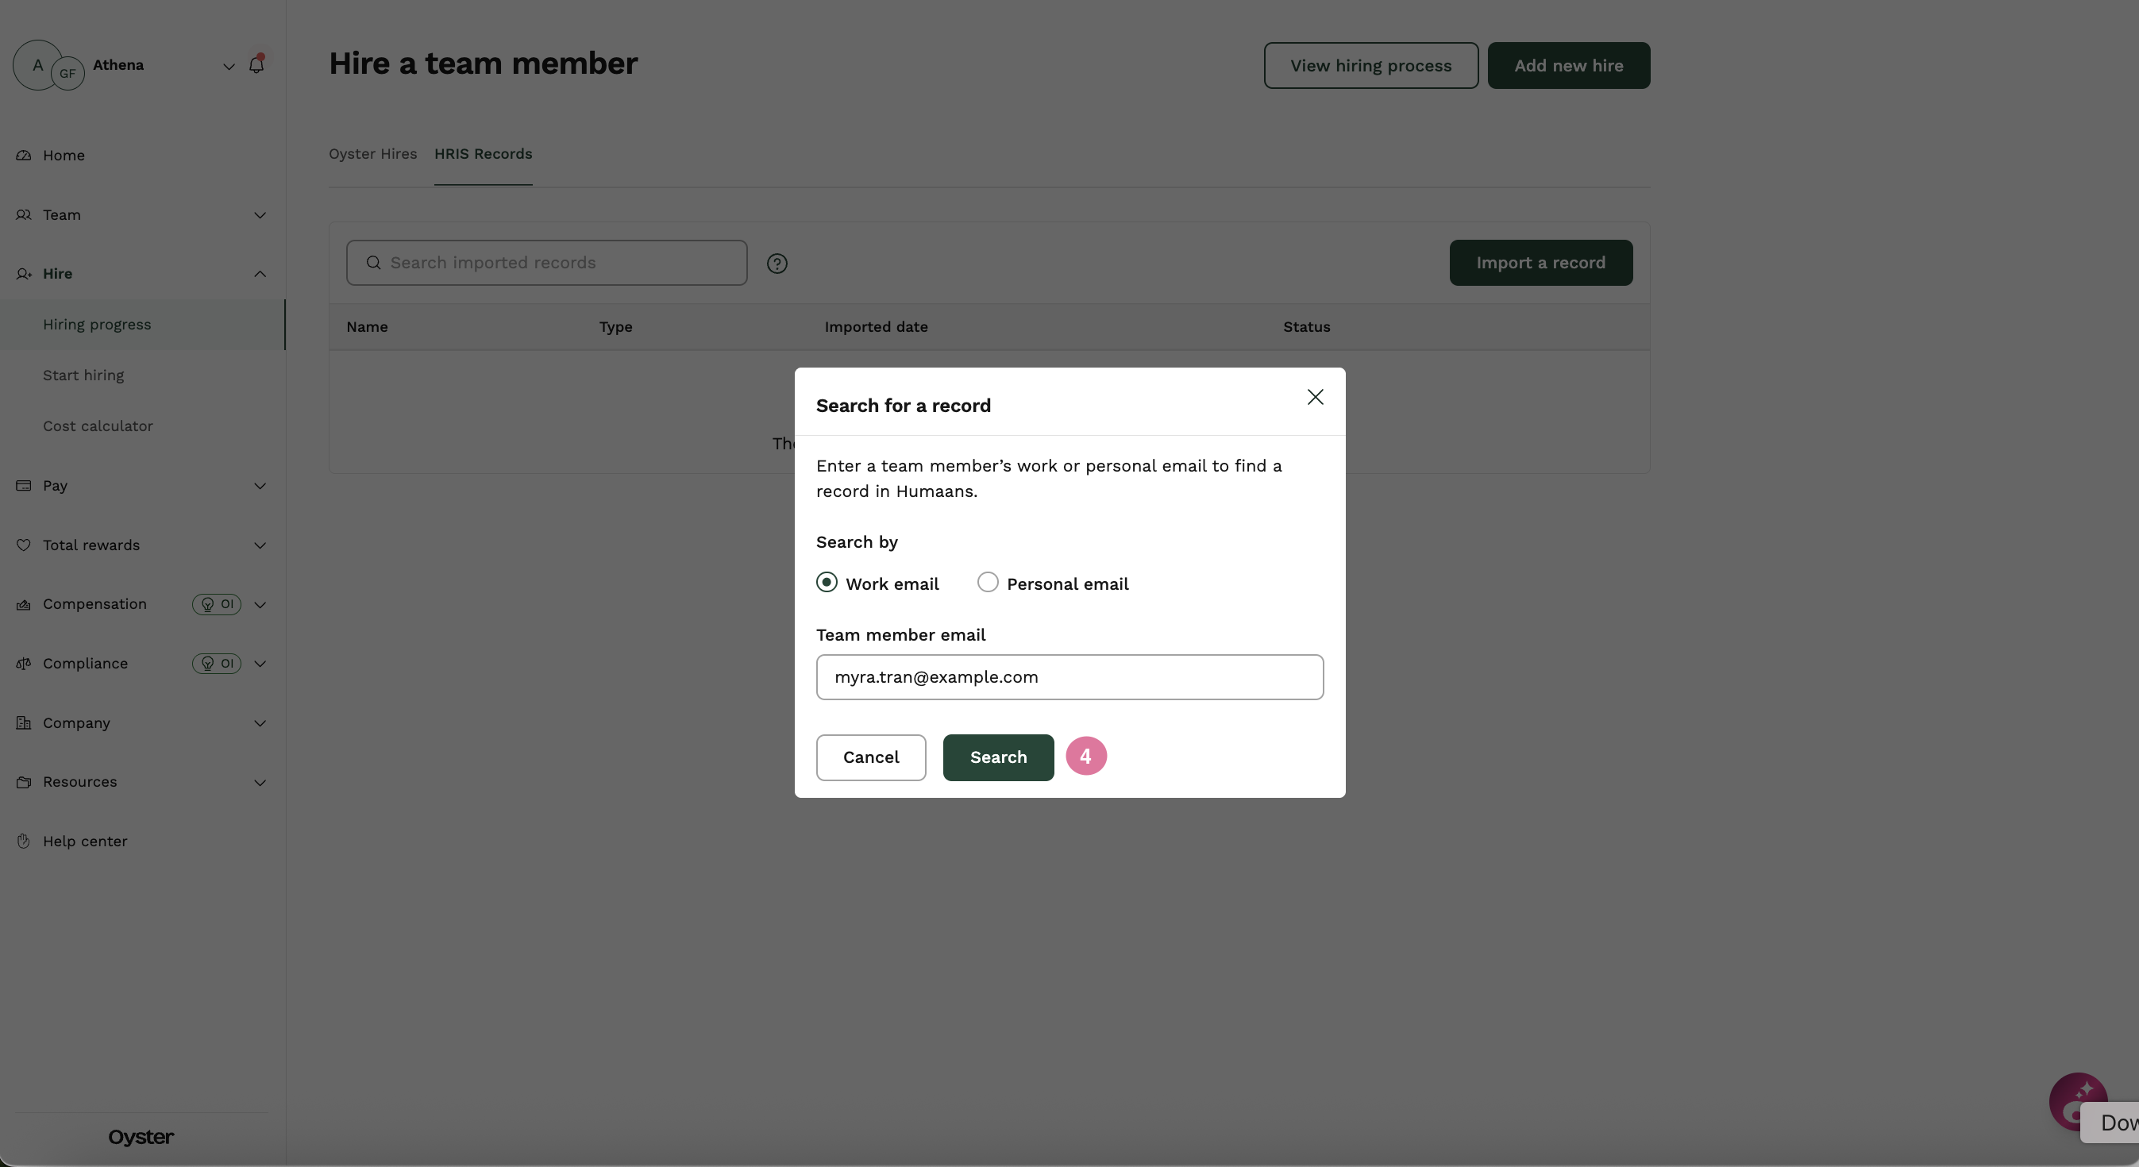Open the Help center link
Image resolution: width=2139 pixels, height=1167 pixels.
point(85,841)
